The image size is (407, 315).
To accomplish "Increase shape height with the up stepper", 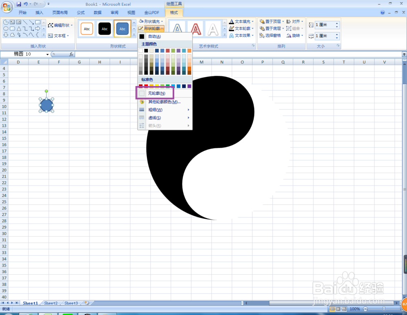I will 337,23.
